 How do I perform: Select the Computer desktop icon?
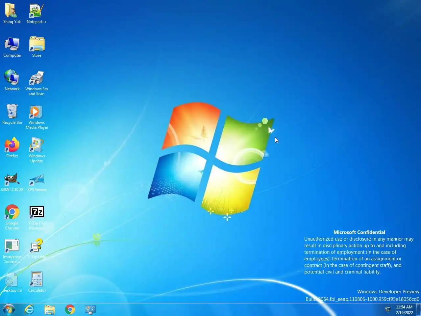[12, 47]
